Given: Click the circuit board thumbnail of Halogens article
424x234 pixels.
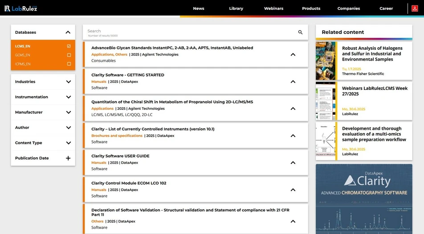Looking at the screenshot, I should [x=326, y=61].
